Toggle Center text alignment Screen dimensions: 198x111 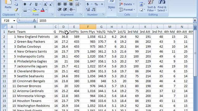(x=65, y=4)
